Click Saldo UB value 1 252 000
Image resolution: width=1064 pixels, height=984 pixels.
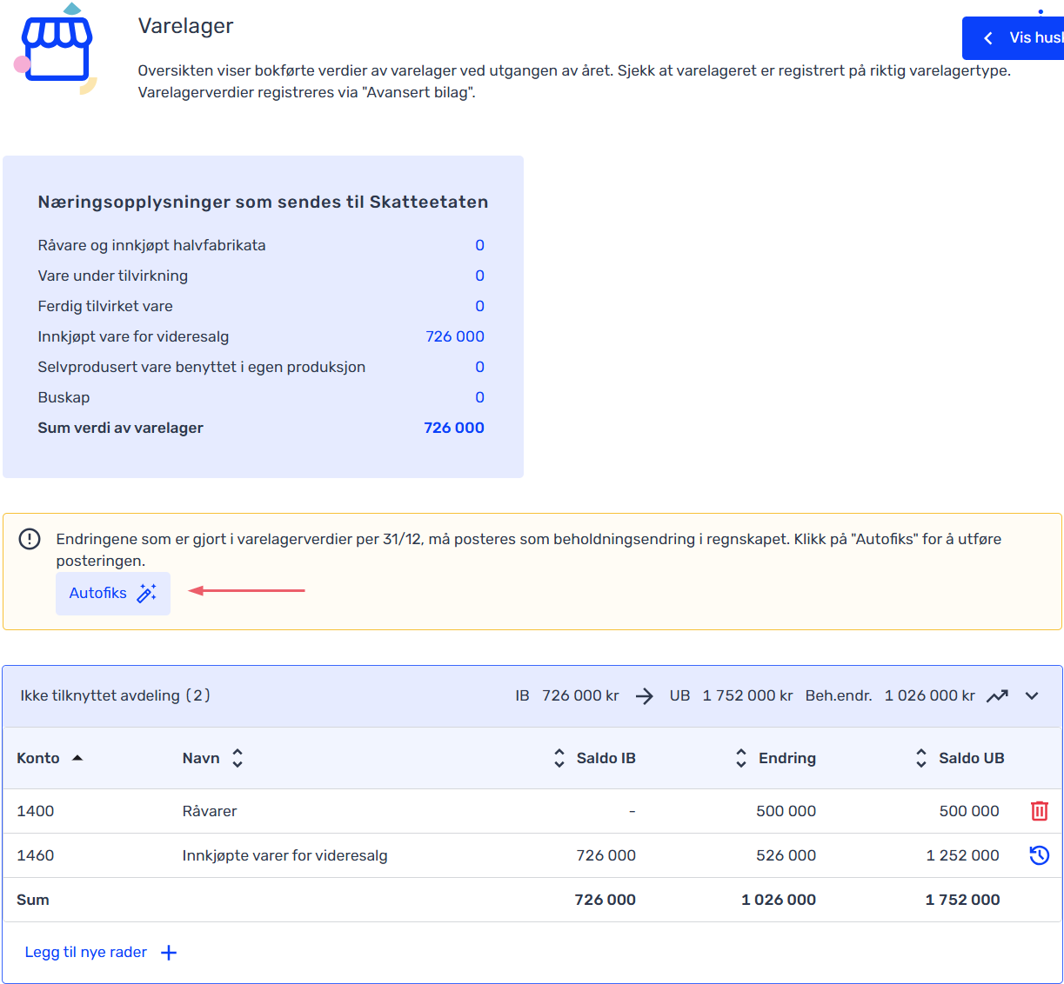click(962, 855)
